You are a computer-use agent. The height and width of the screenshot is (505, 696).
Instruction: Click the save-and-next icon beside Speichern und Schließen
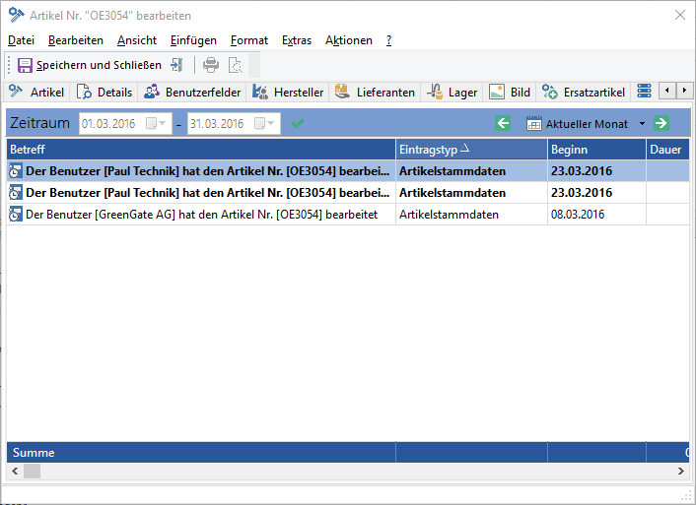[176, 65]
